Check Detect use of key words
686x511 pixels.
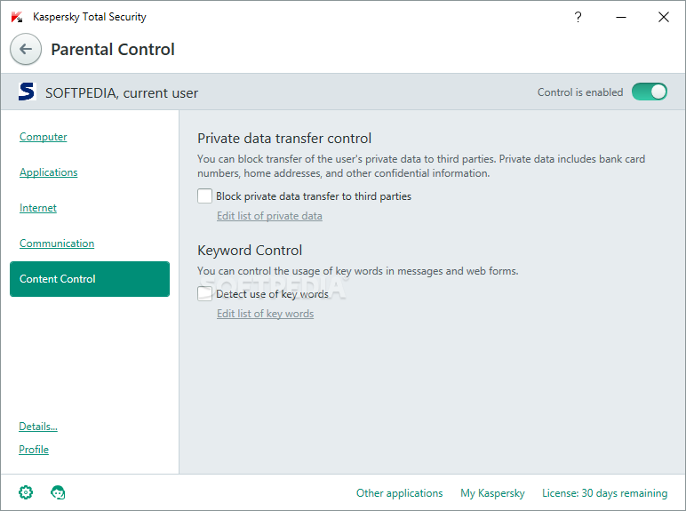tap(204, 293)
